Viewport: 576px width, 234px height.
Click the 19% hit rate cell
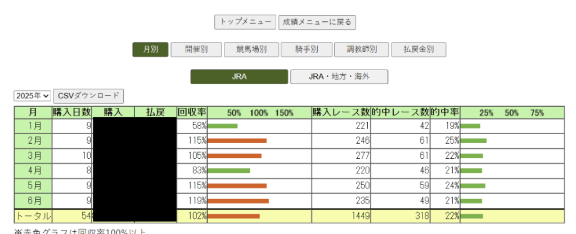[x=445, y=126]
